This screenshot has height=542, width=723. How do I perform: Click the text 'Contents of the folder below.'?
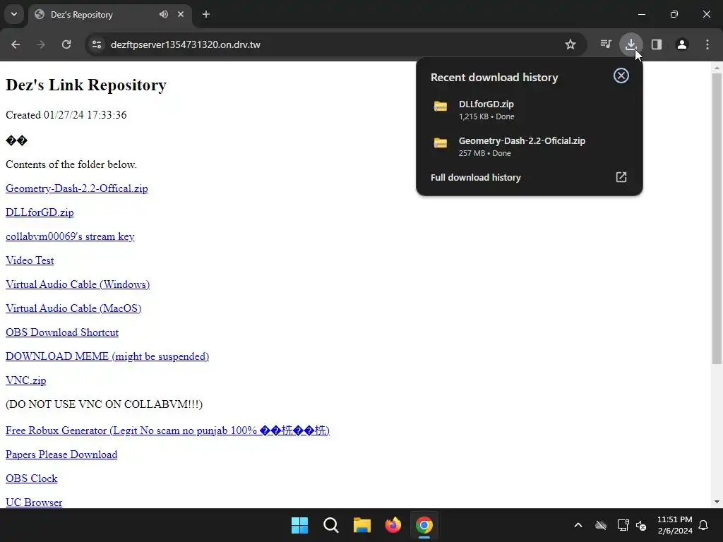(x=71, y=164)
